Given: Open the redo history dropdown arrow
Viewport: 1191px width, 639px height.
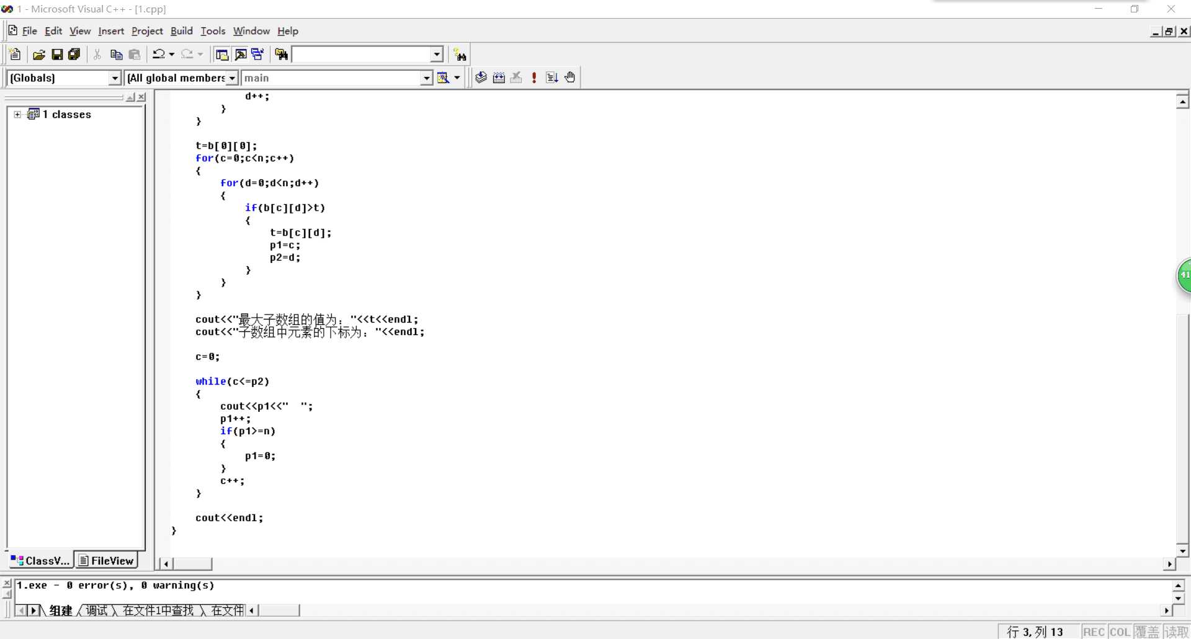Looking at the screenshot, I should point(200,55).
